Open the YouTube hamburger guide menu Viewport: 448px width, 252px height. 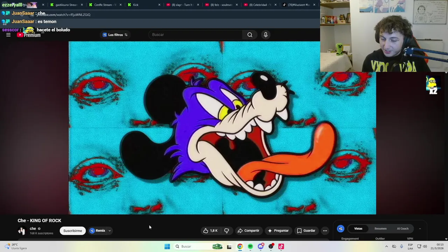(x=8, y=35)
